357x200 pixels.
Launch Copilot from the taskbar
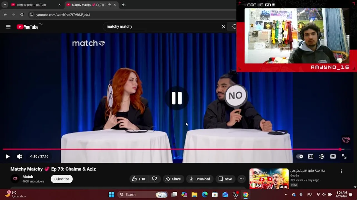(x=184, y=194)
